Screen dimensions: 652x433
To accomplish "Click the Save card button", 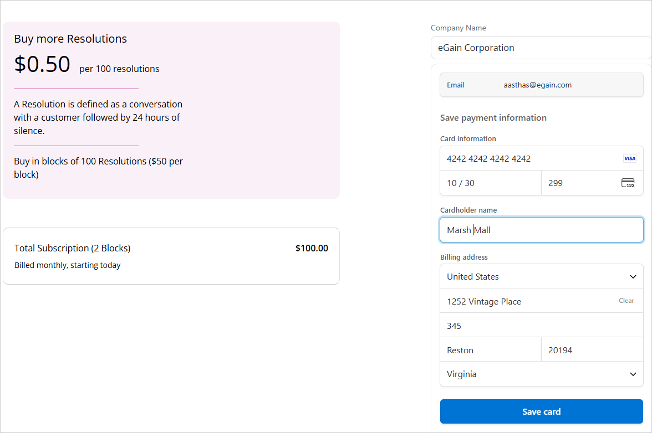I will 541,411.
